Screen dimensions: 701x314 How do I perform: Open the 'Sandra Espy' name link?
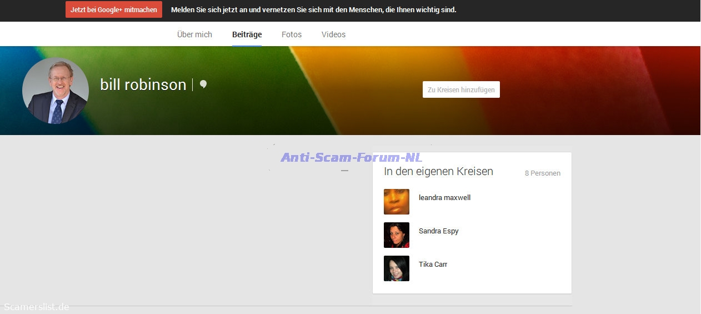pos(438,231)
